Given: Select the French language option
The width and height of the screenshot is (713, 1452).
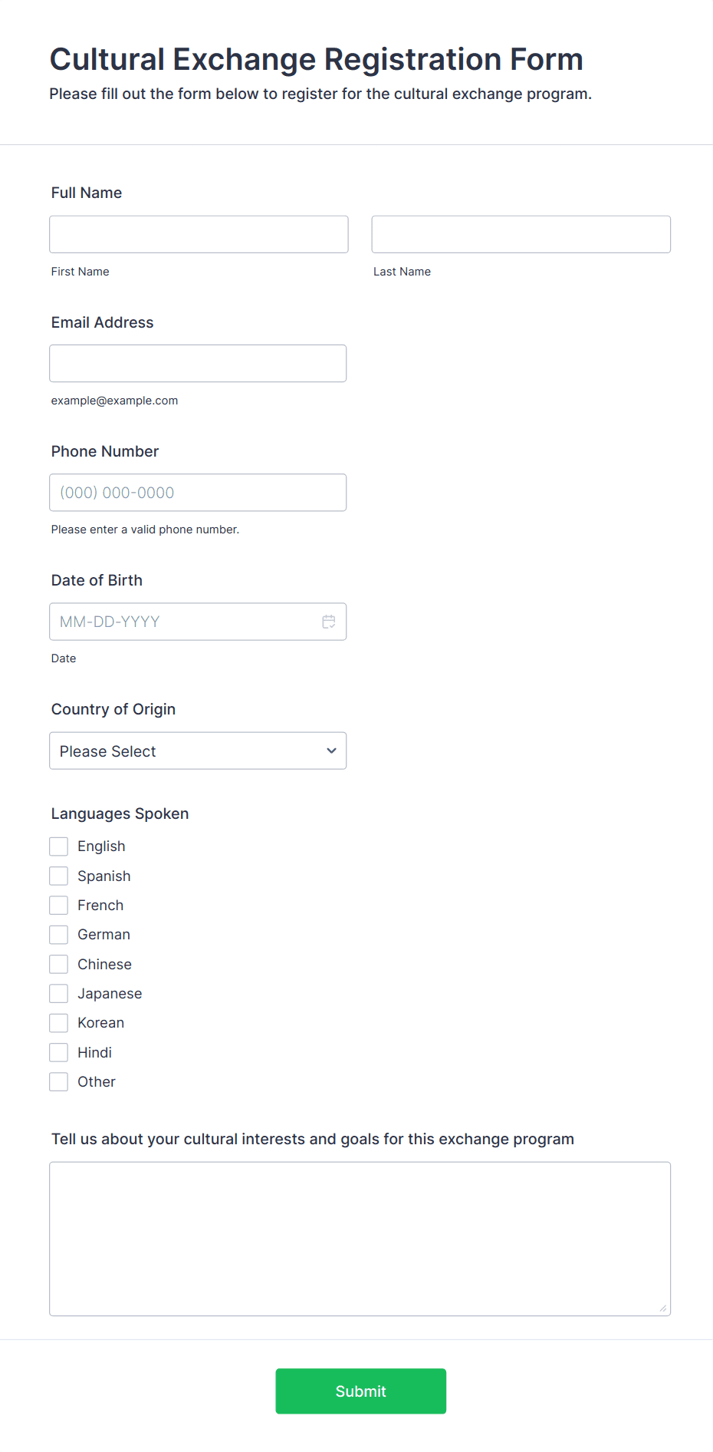Looking at the screenshot, I should pos(59,906).
